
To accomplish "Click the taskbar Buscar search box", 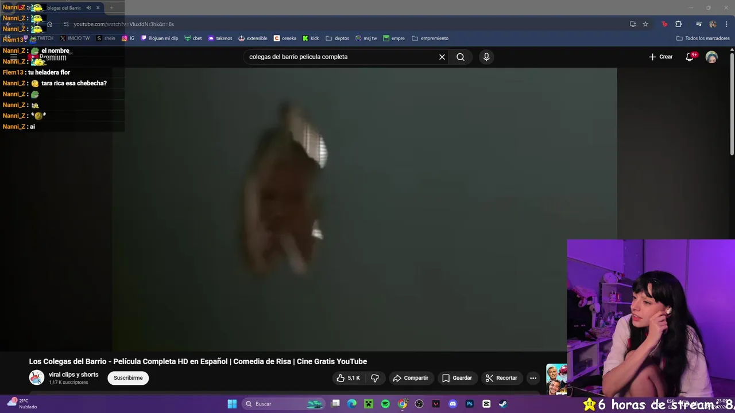I will click(284, 404).
